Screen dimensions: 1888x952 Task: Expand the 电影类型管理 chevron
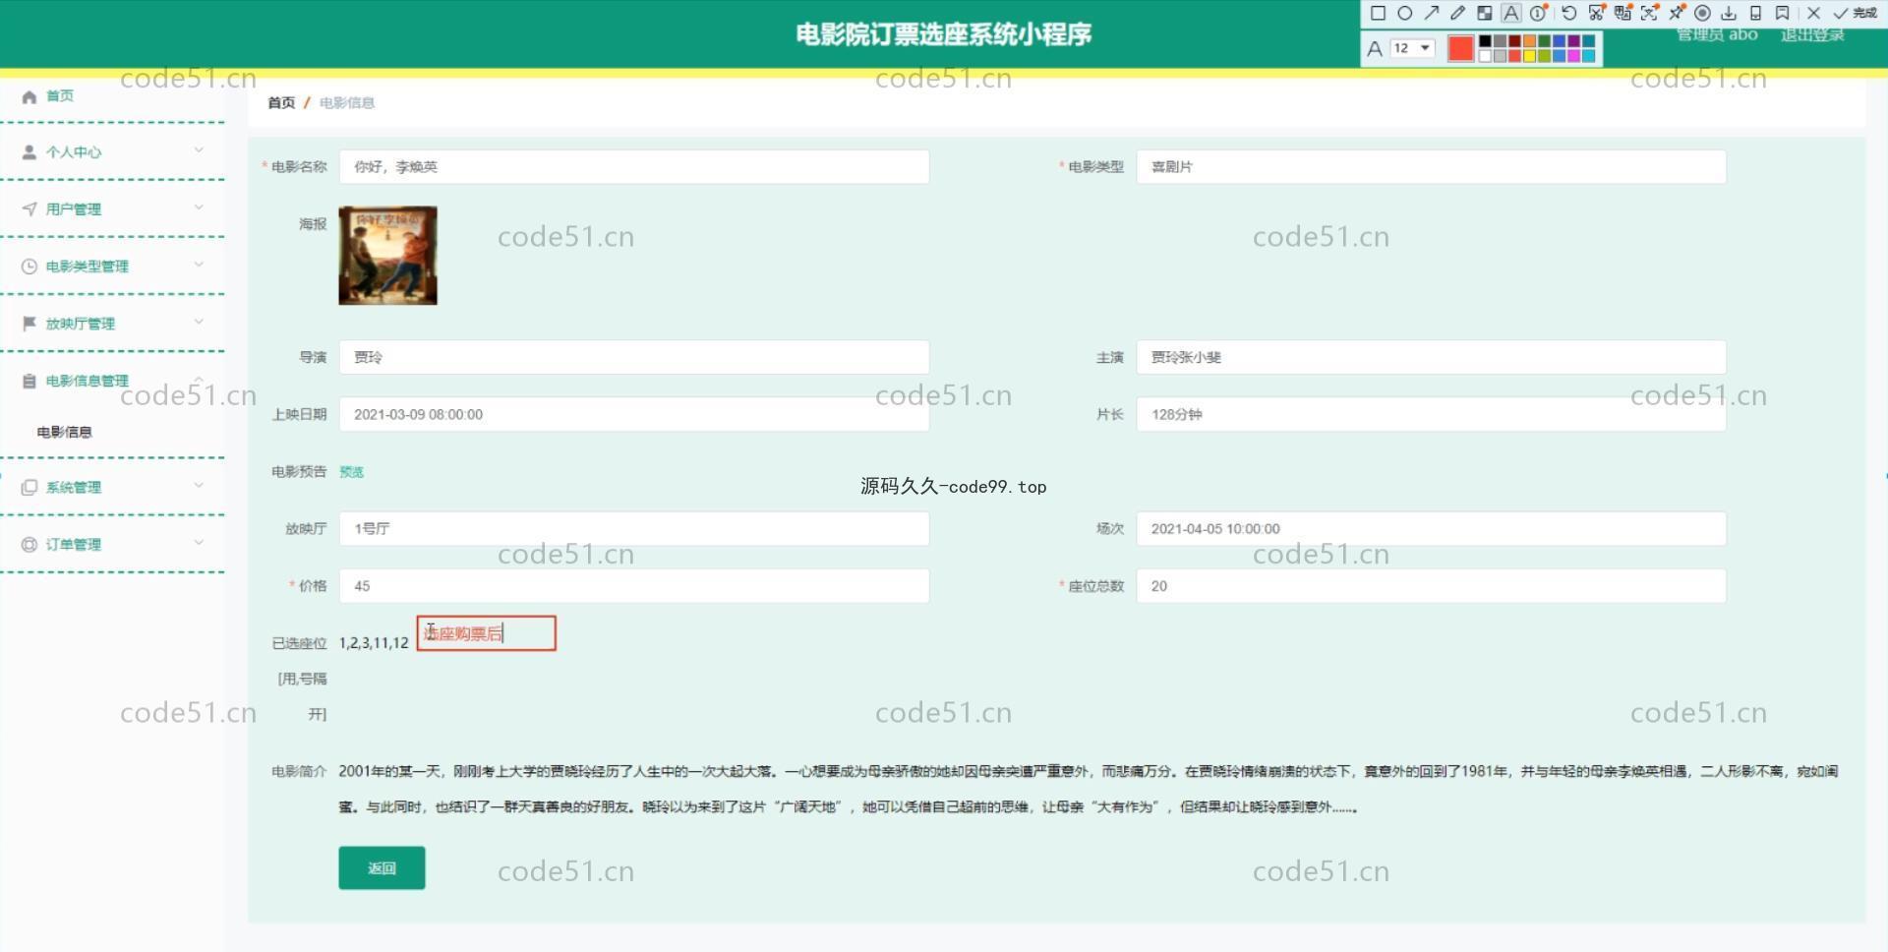[199, 265]
